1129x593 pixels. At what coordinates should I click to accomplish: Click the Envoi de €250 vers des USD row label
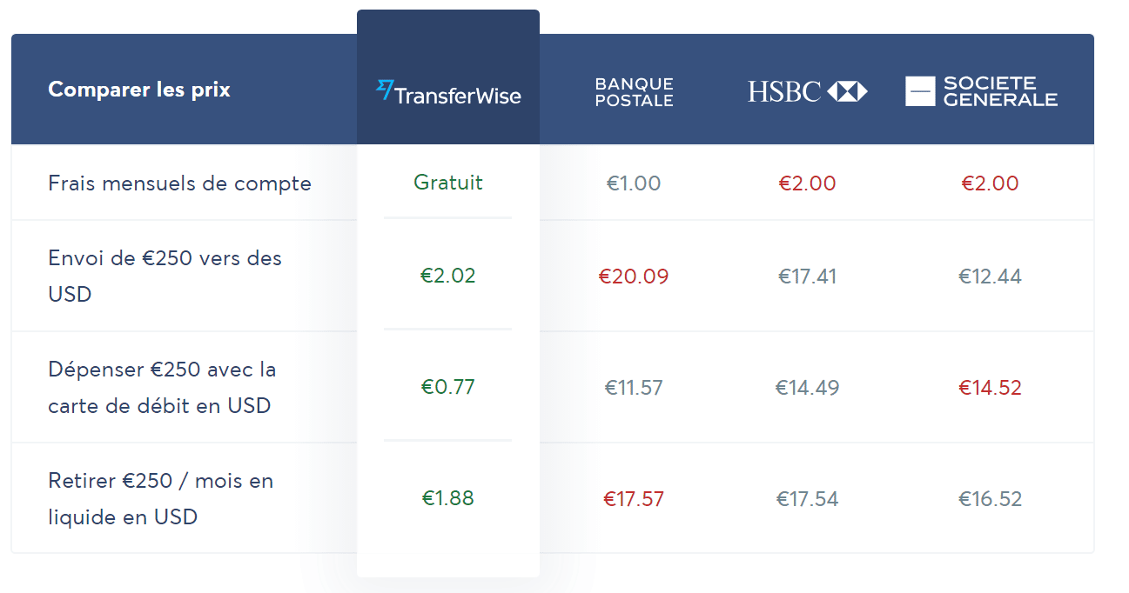coord(165,276)
